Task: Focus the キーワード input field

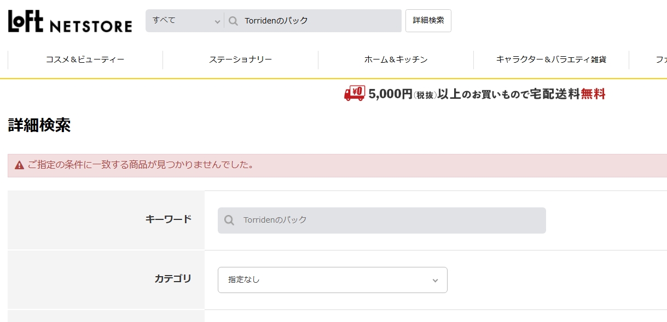Action: click(x=382, y=220)
